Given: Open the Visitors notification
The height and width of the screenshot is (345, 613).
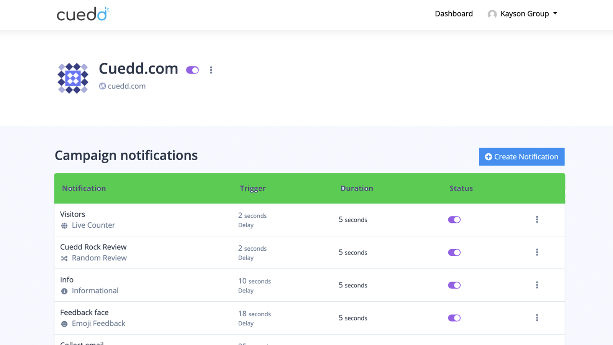Looking at the screenshot, I should [72, 214].
